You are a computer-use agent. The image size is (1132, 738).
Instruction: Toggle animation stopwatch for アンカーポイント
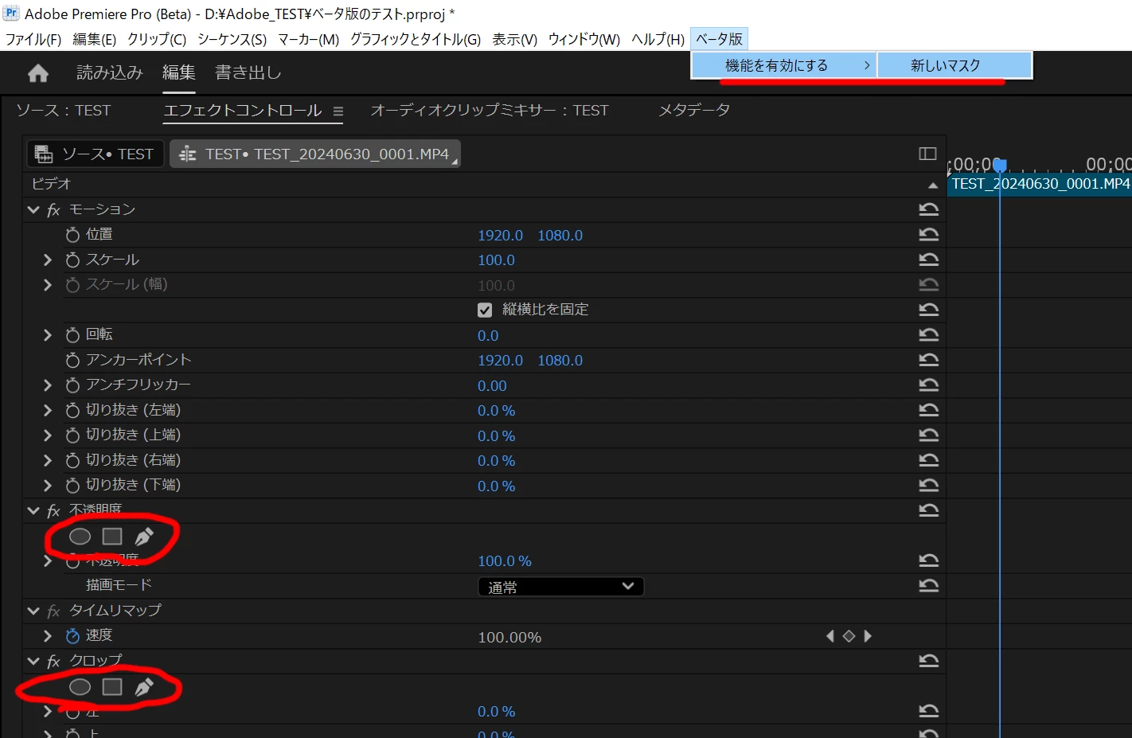pos(72,360)
